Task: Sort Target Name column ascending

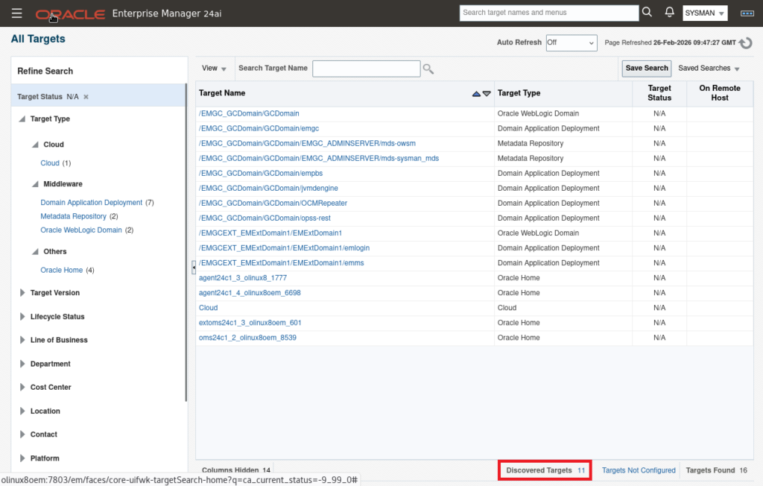Action: (x=476, y=94)
